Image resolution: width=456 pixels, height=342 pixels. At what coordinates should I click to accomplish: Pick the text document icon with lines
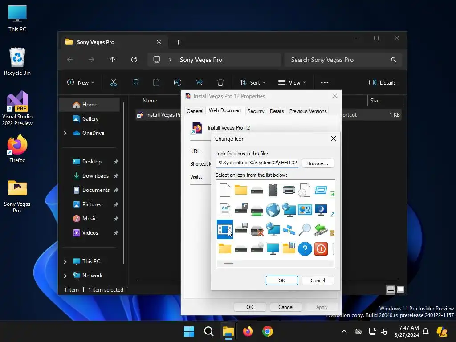(225, 210)
